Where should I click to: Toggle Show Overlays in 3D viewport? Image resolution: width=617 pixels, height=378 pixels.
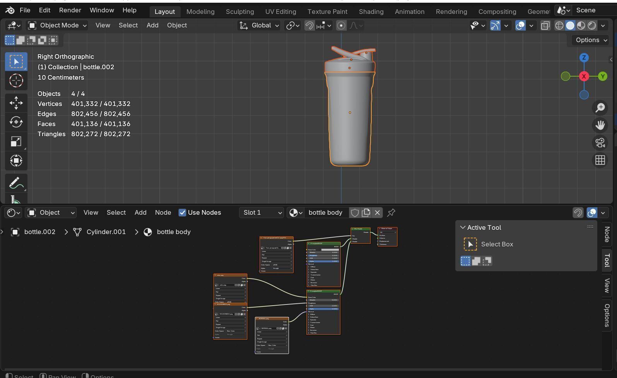(x=520, y=26)
